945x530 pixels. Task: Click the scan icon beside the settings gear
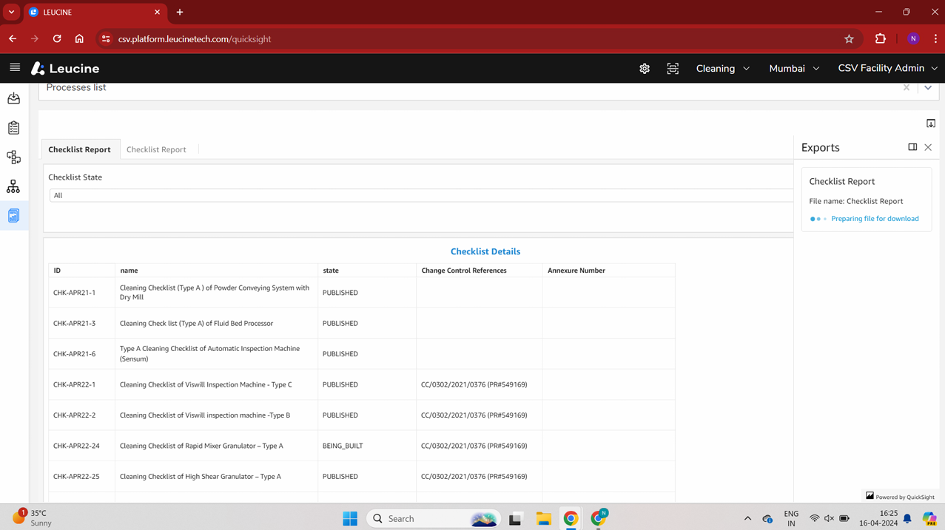pos(673,69)
